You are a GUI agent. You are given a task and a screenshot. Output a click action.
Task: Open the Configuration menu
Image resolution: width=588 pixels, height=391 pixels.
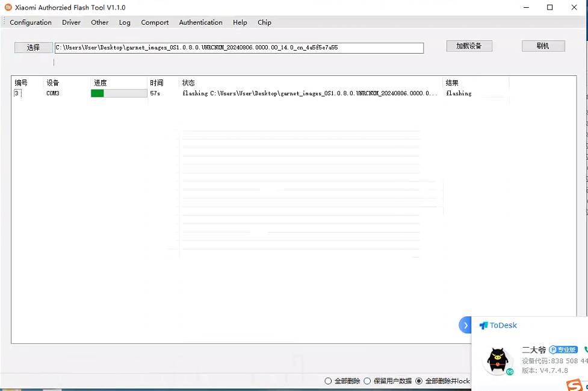[31, 22]
